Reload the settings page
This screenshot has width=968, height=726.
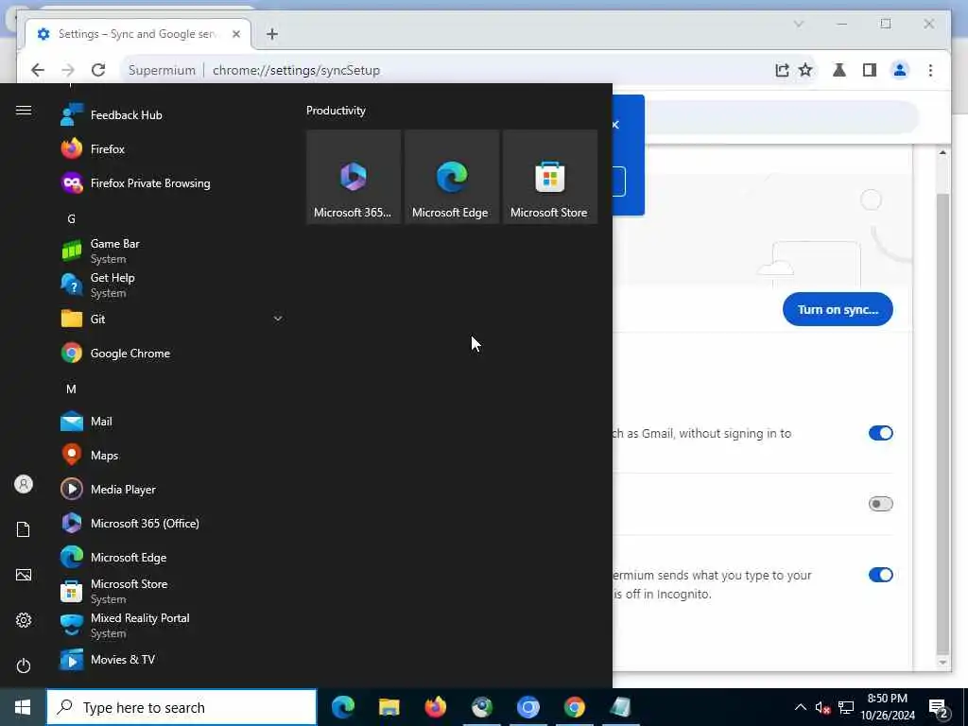click(98, 70)
